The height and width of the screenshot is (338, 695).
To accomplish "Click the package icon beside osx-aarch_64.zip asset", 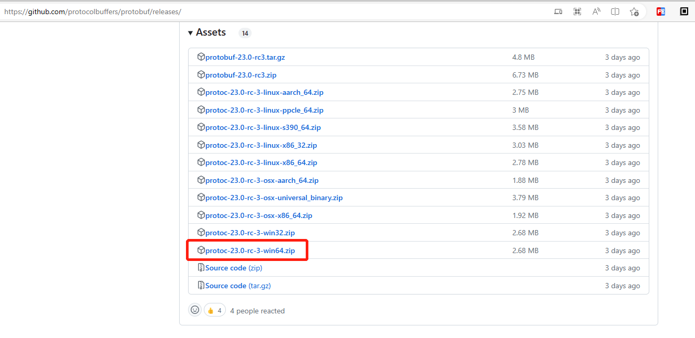I will 201,180.
